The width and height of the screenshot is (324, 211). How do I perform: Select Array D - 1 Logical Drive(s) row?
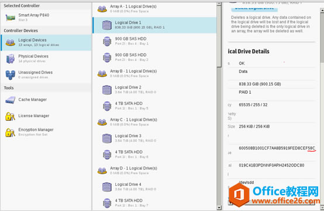(x=154, y=171)
